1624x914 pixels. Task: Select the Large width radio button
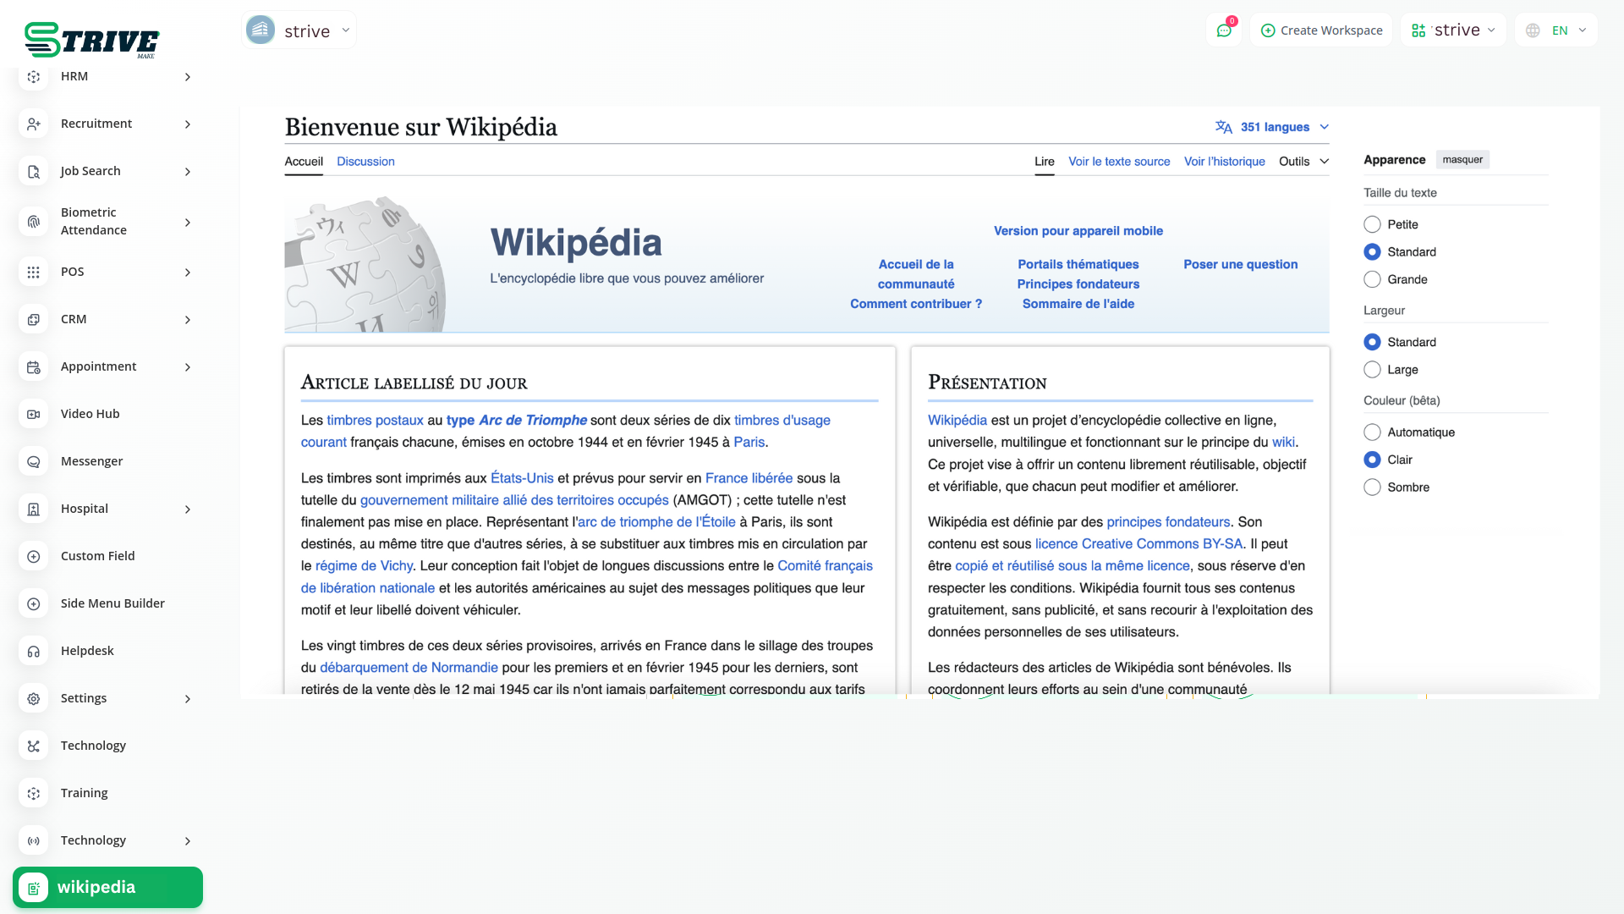pyautogui.click(x=1372, y=370)
